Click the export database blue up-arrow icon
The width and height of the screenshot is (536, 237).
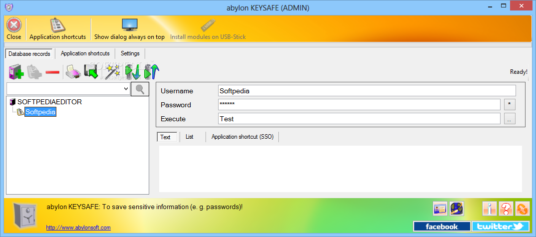pyautogui.click(x=152, y=72)
